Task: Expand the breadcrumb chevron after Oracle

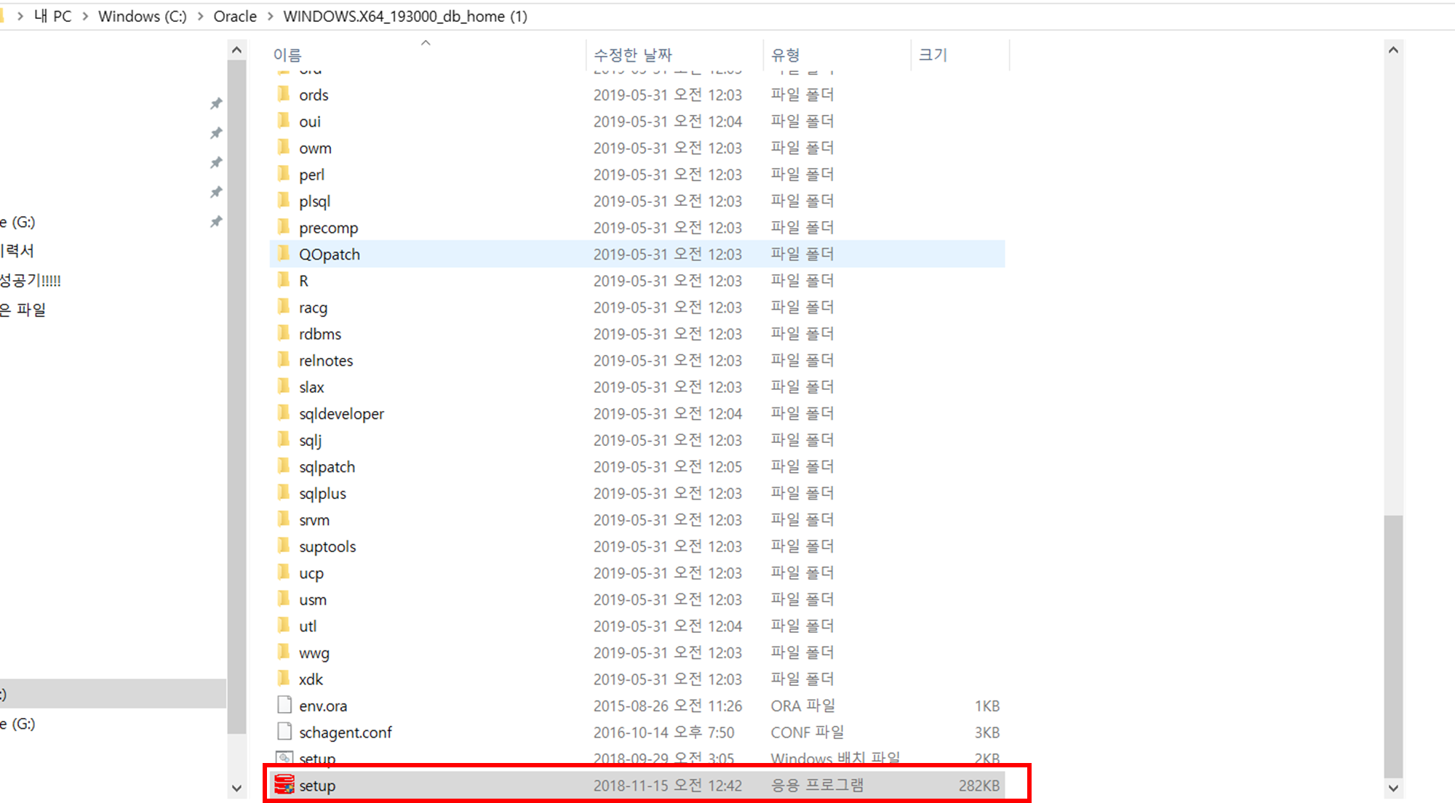Action: pyautogui.click(x=271, y=16)
